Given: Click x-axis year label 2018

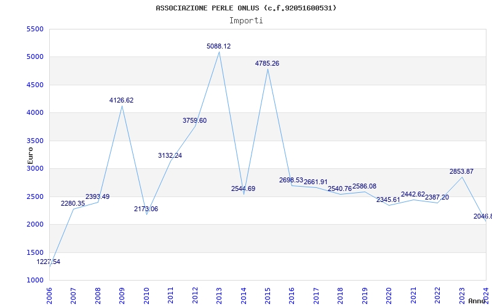Looking at the screenshot, I should click(341, 296).
